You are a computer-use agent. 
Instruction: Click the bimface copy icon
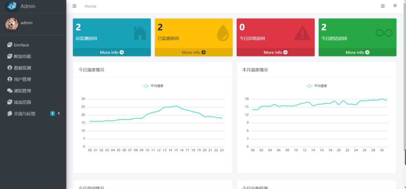click(9, 45)
